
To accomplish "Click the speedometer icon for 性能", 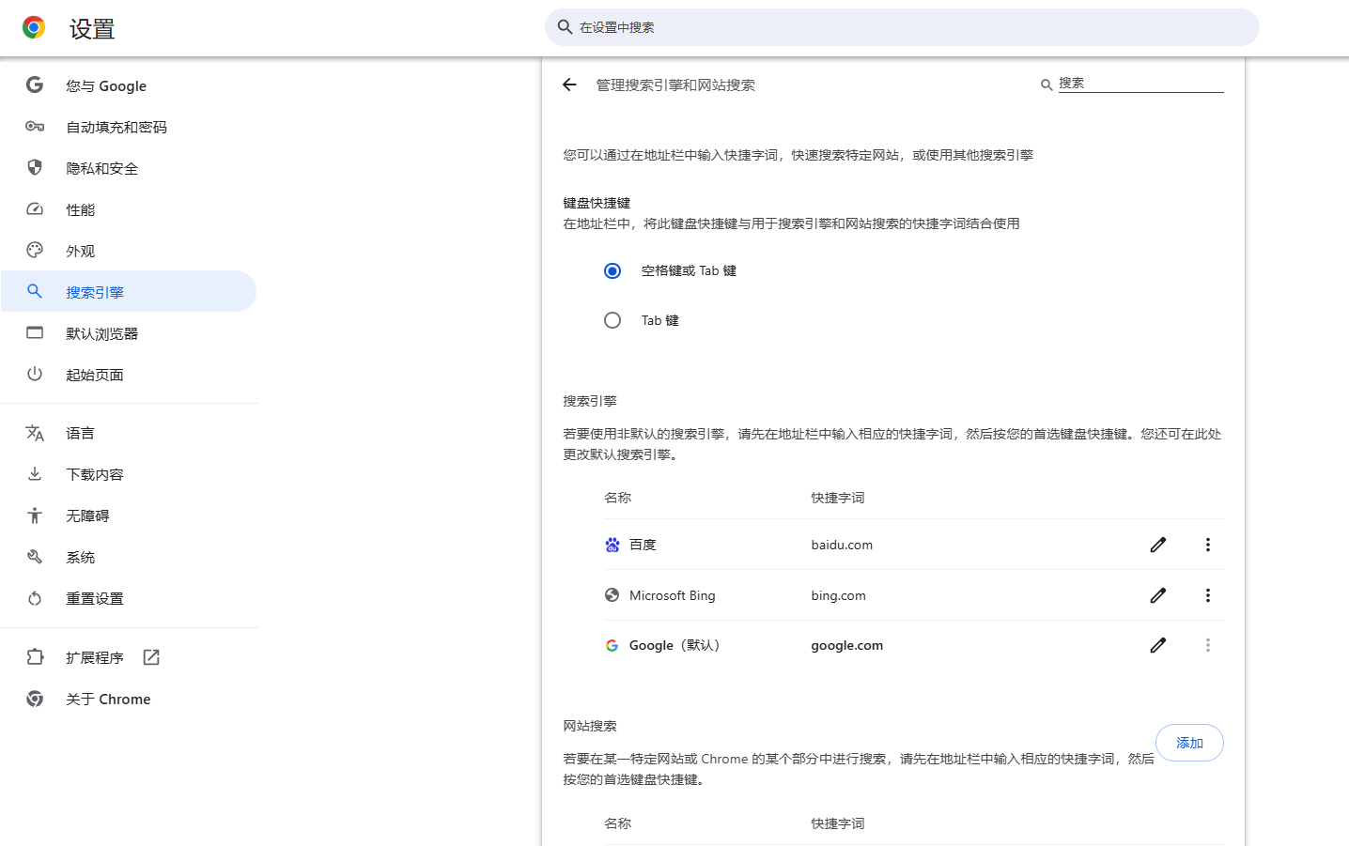I will tap(35, 208).
